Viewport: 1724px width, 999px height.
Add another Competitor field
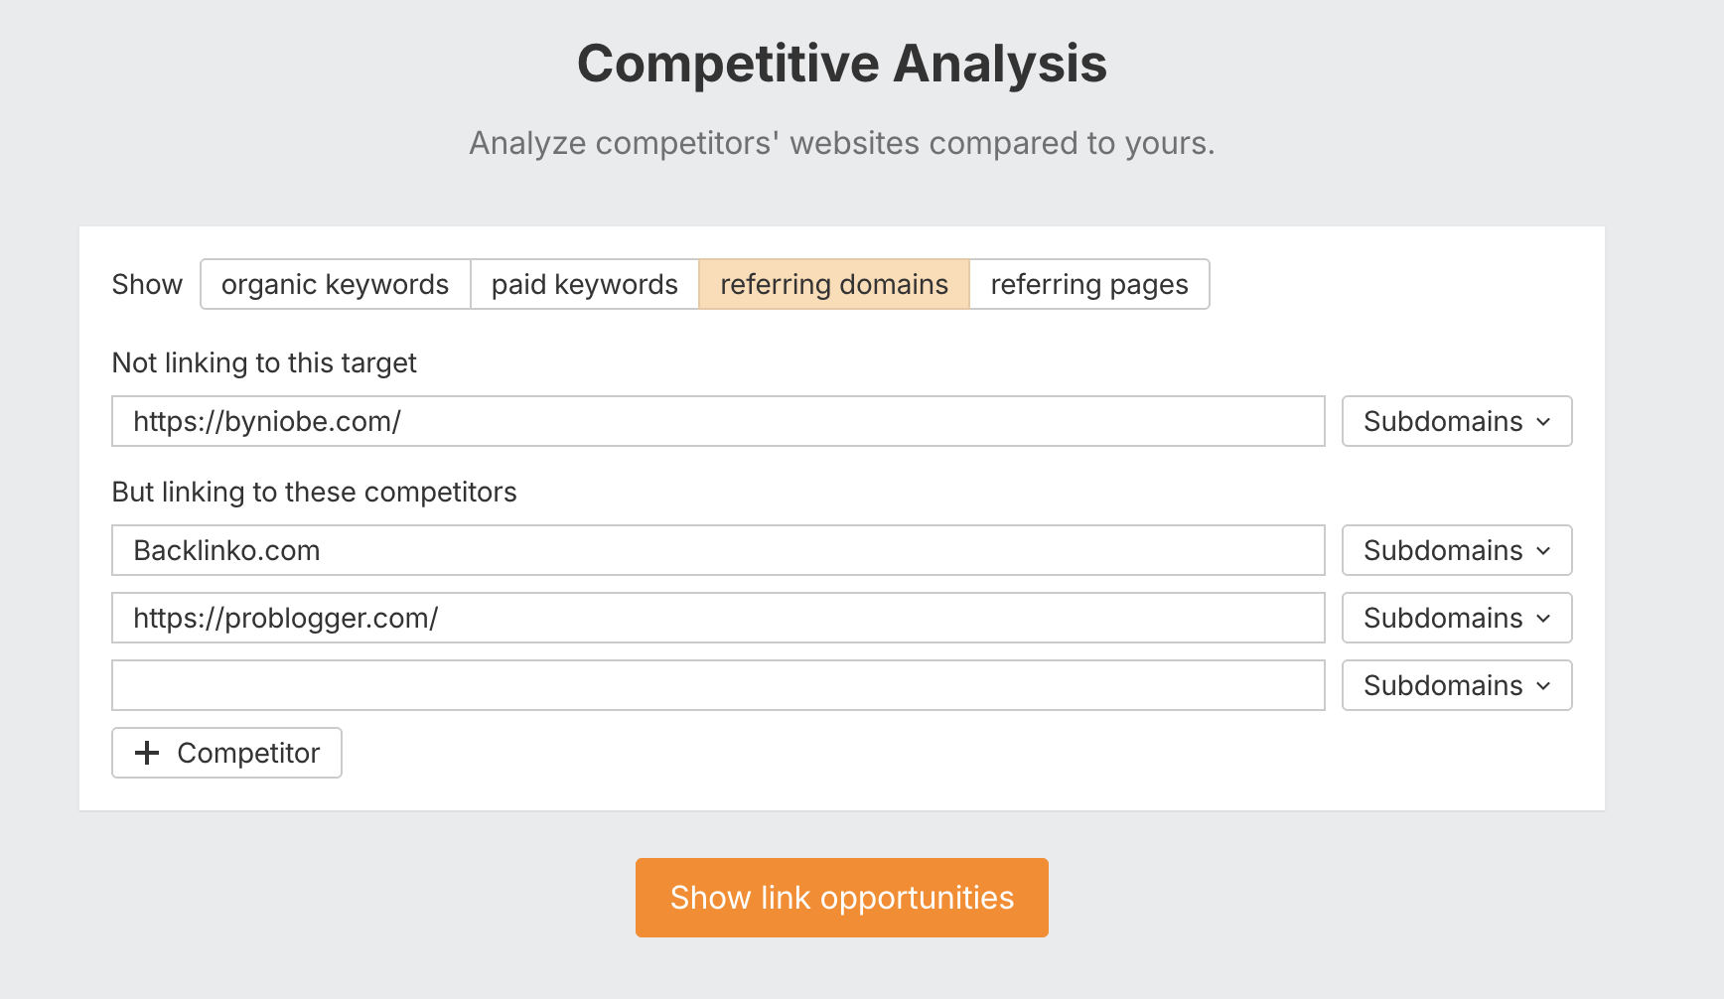point(226,753)
